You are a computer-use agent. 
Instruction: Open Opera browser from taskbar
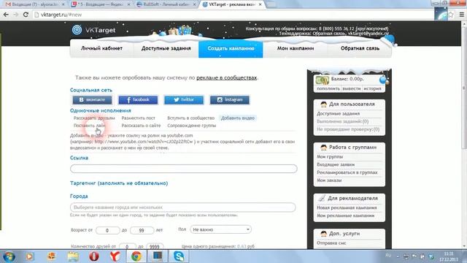point(94,256)
